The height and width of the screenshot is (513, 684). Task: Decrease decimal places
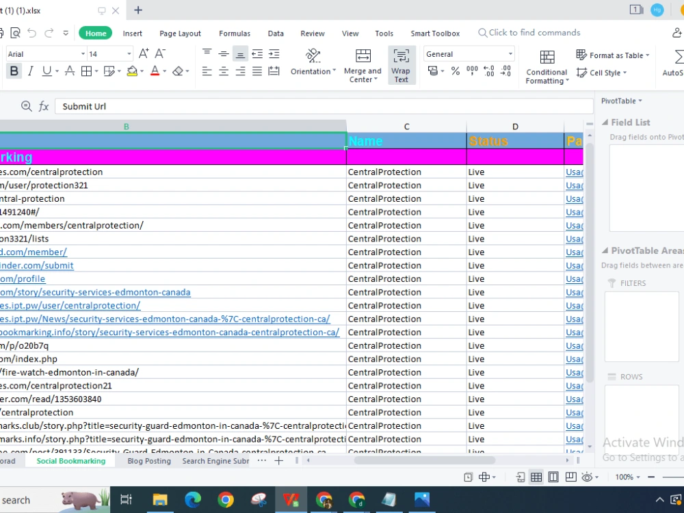[x=505, y=71]
